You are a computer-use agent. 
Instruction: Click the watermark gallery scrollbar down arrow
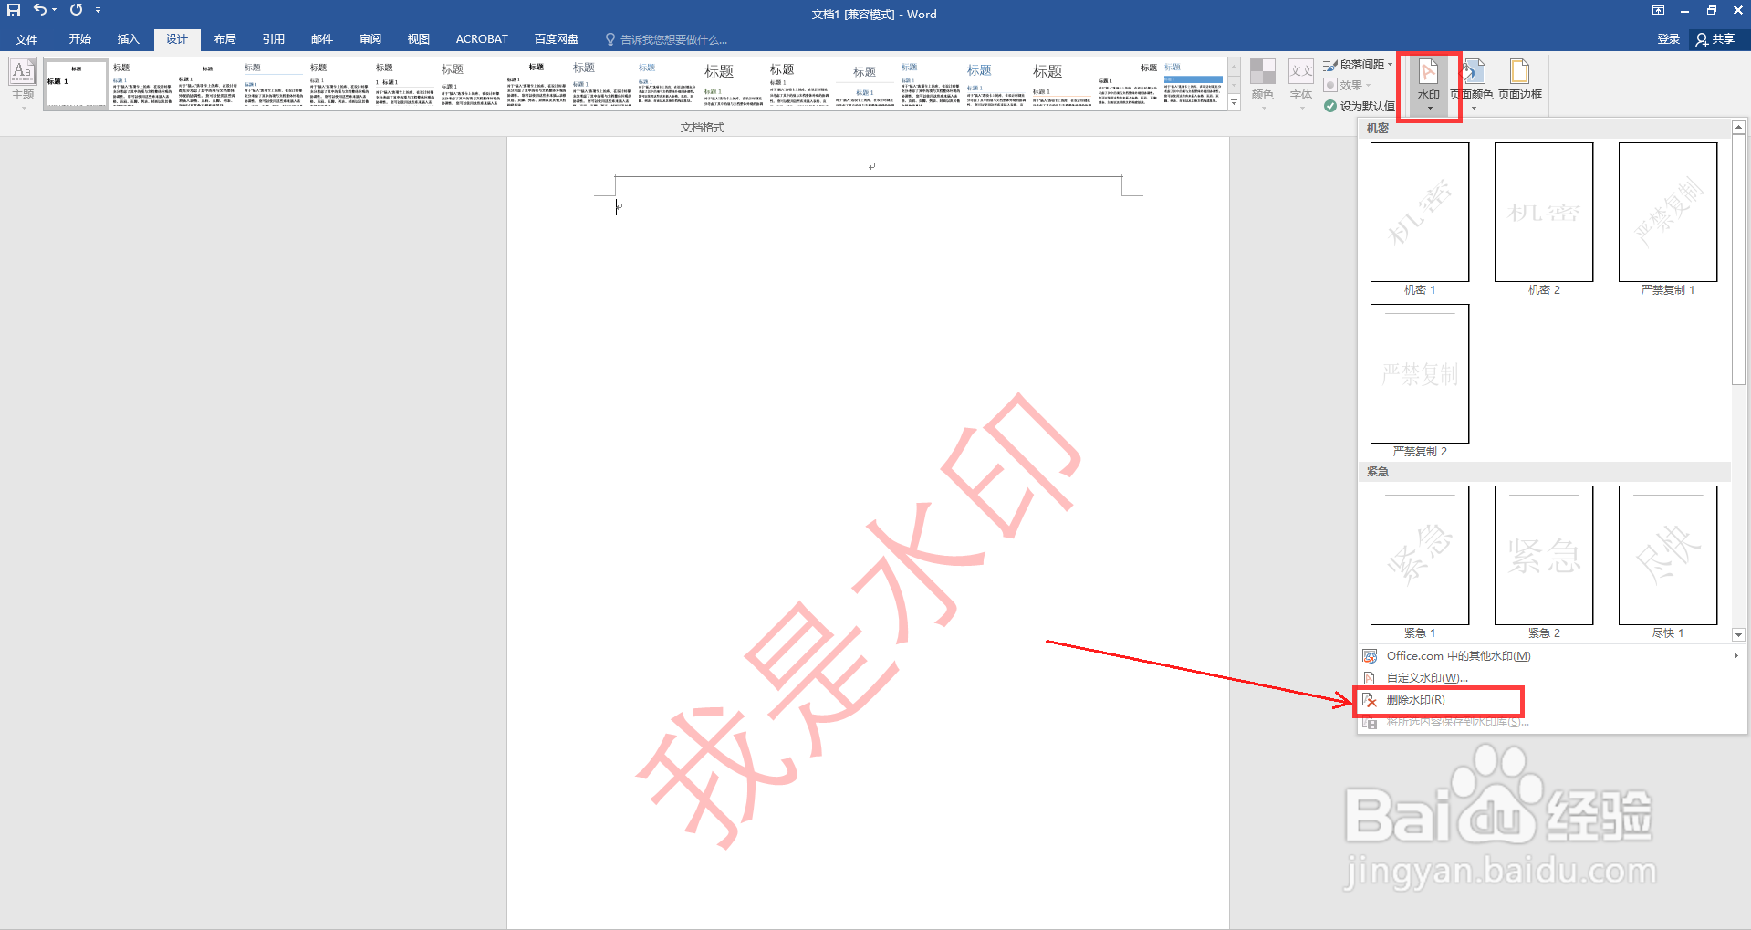pos(1737,634)
